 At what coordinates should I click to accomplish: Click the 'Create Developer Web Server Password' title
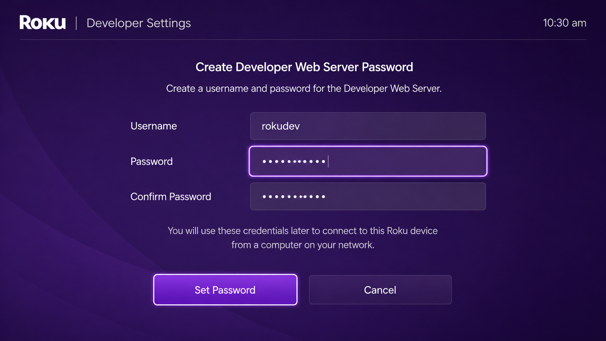coord(304,67)
